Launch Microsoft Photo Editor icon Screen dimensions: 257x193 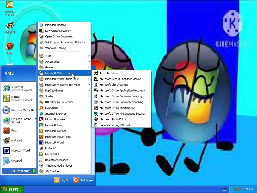point(96,119)
